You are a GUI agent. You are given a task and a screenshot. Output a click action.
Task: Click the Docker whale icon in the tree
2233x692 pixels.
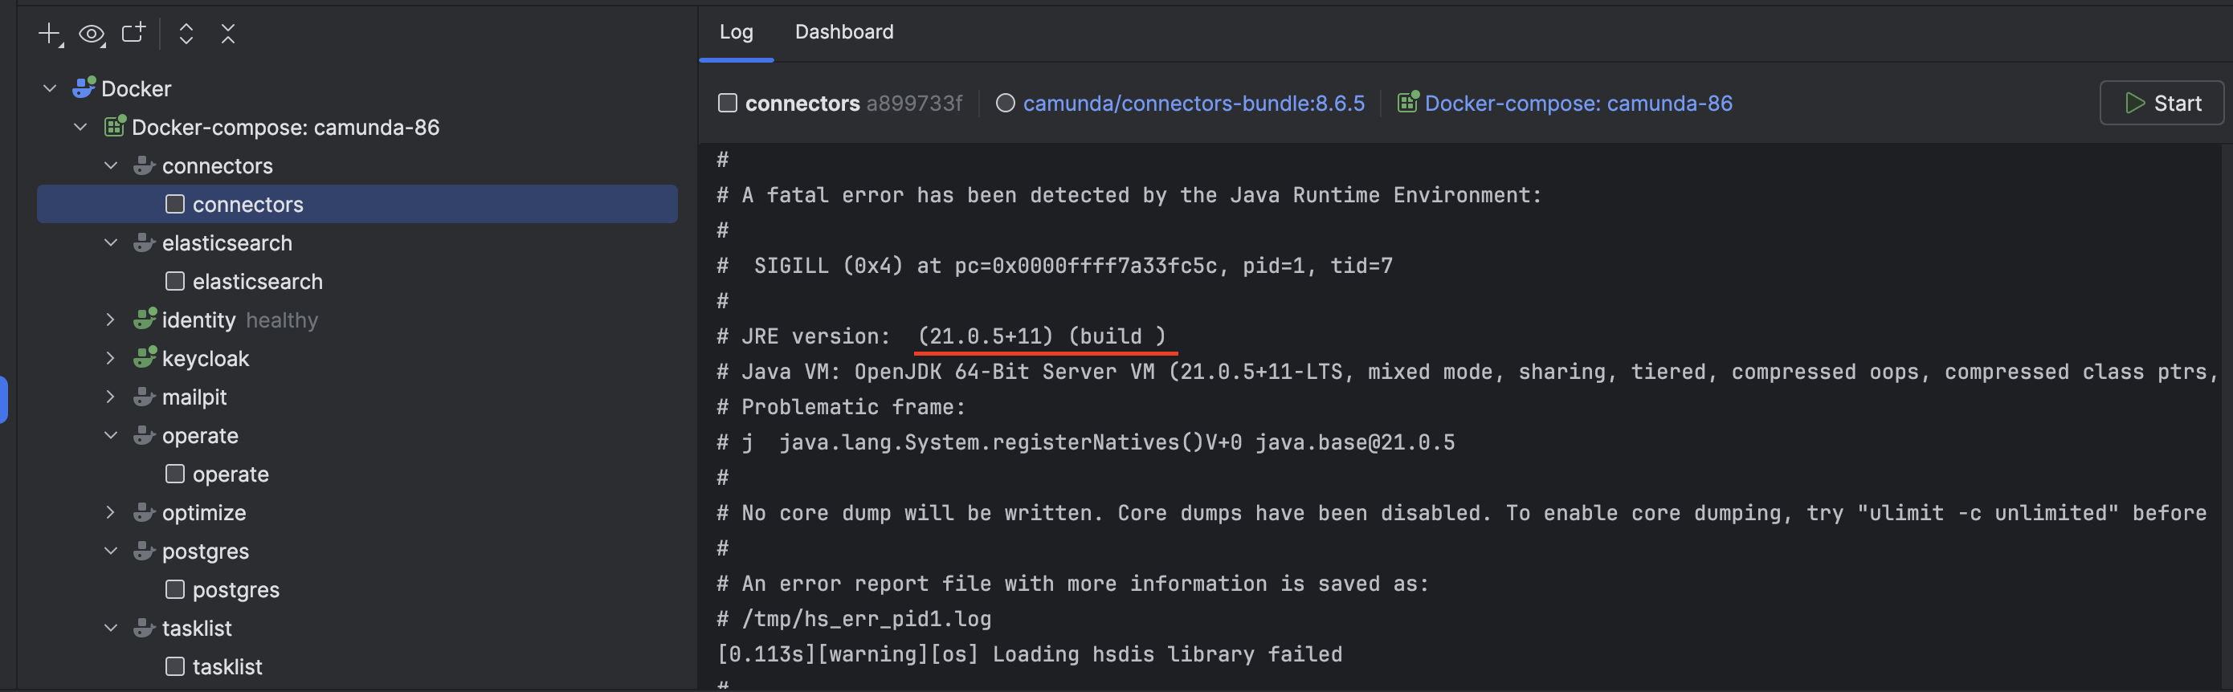tap(84, 88)
